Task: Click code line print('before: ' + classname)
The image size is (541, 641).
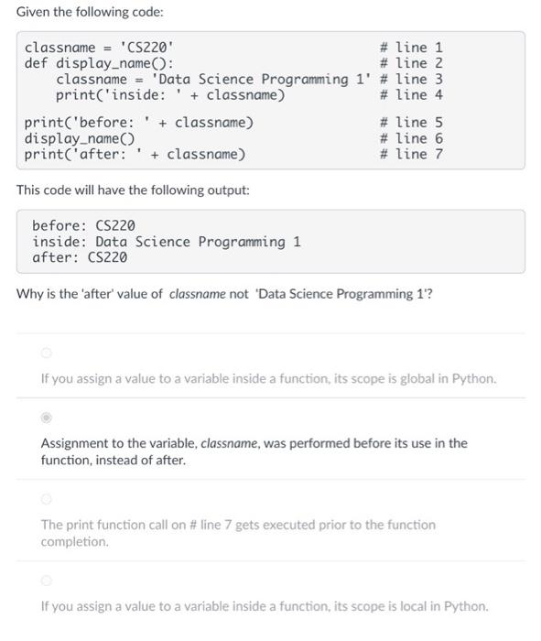Action: [139, 122]
